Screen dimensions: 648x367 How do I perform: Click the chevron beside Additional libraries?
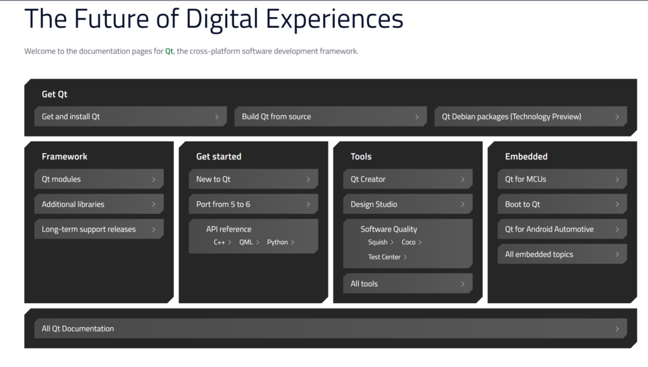154,204
